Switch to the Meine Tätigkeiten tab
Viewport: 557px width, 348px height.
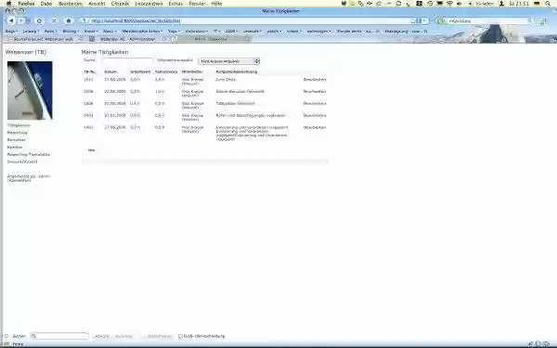tap(211, 39)
